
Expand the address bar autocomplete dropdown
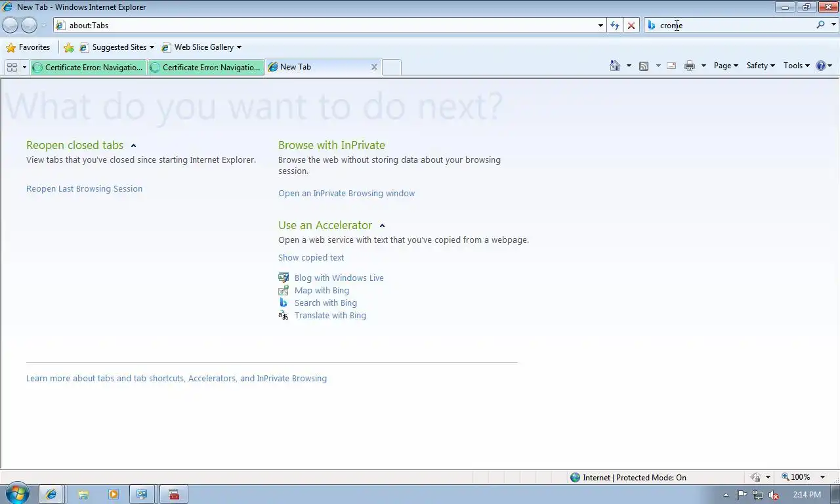[x=600, y=25]
